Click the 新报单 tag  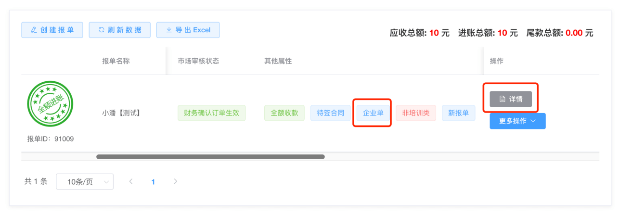pyautogui.click(x=458, y=113)
